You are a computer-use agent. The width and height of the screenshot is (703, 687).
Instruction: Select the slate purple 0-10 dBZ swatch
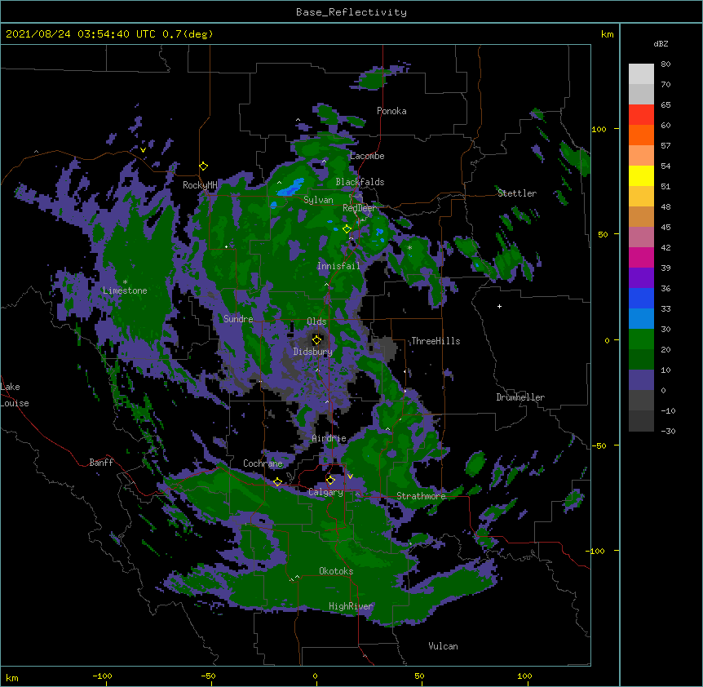(641, 380)
